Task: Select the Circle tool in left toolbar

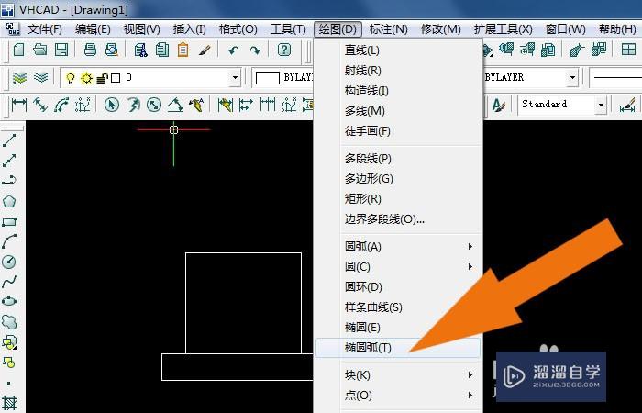Action: (x=9, y=262)
